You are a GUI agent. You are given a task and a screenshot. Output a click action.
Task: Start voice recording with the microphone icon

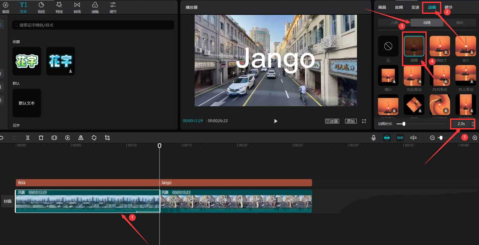tap(374, 137)
